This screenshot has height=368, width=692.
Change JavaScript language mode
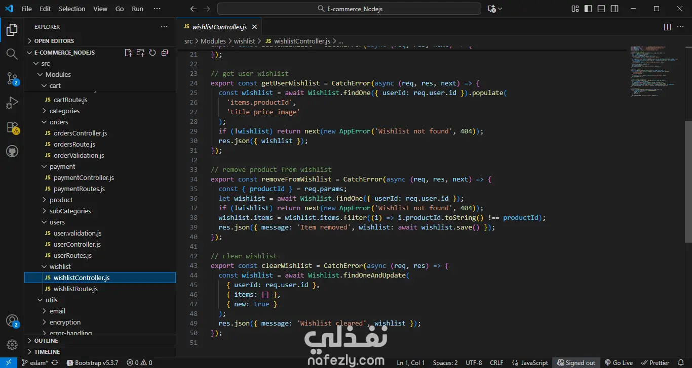pyautogui.click(x=534, y=362)
